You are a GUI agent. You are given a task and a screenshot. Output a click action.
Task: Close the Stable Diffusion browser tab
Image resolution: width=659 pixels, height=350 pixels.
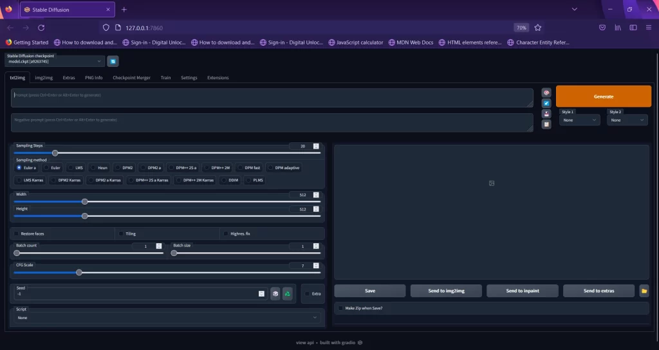click(108, 9)
